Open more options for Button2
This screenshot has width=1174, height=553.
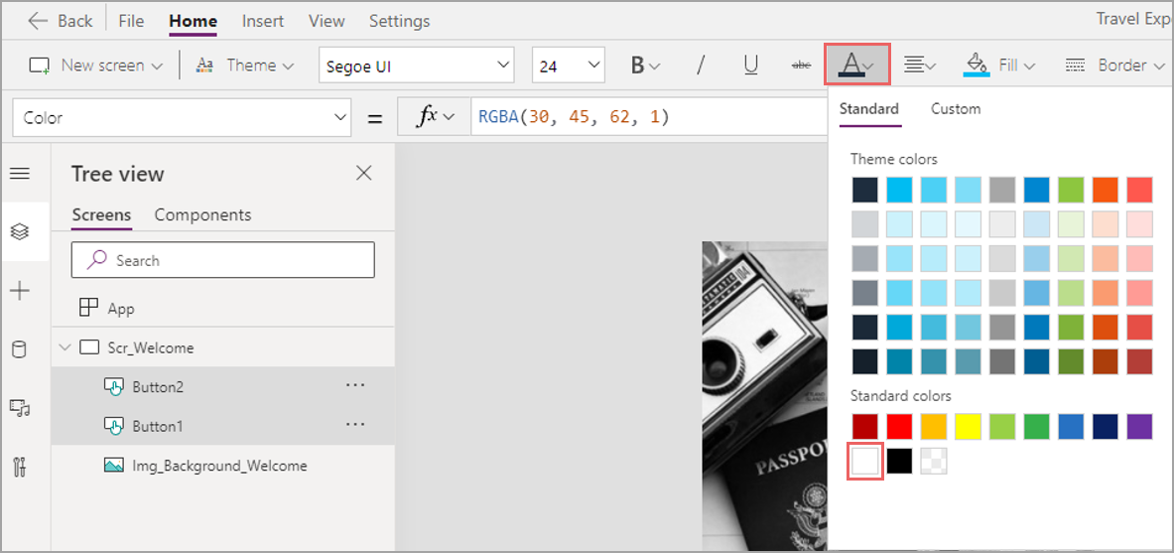(x=355, y=385)
